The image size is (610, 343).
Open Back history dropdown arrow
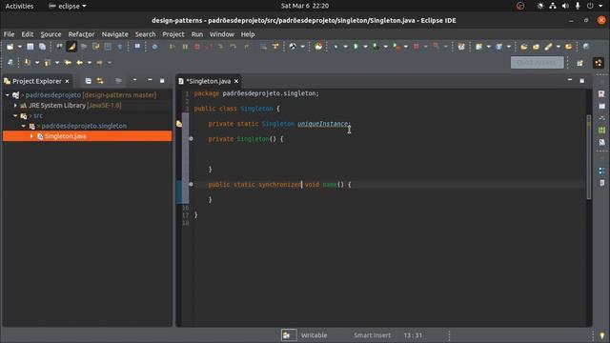[90, 62]
